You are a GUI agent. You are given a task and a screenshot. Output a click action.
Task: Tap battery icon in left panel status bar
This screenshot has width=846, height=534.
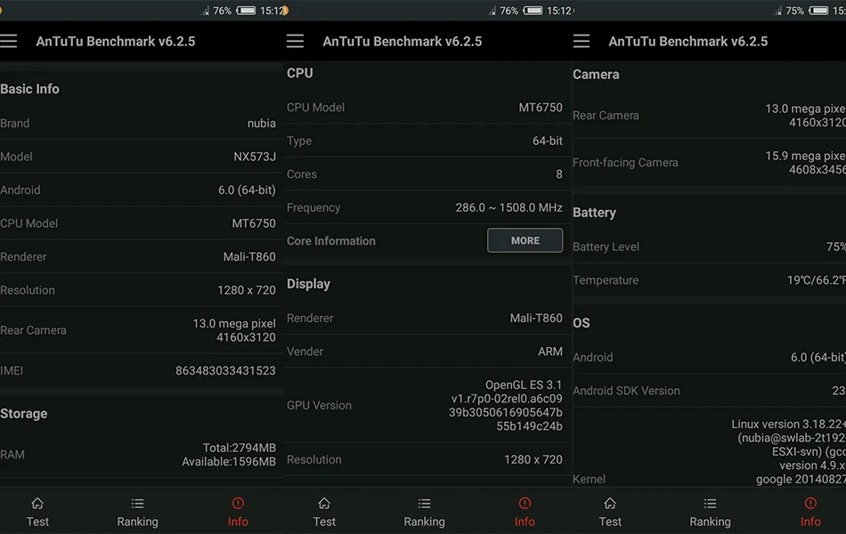point(246,11)
